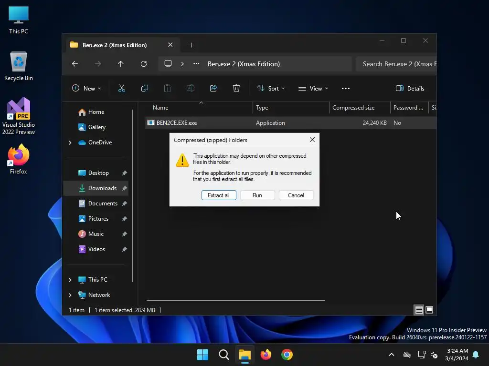Click the Extract all button
The image size is (489, 366).
coord(219,195)
